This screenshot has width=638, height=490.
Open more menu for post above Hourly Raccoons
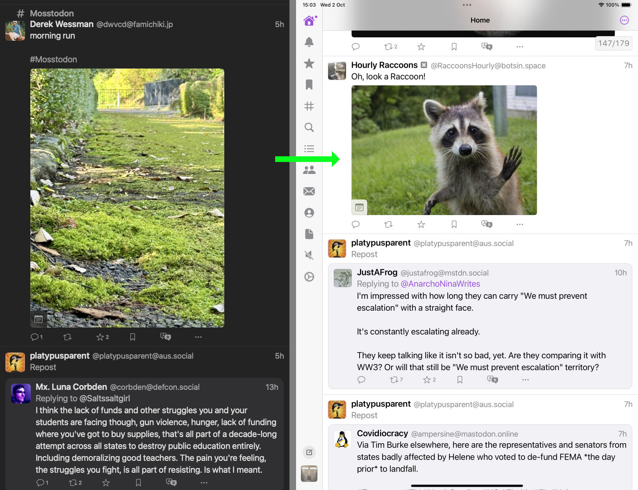click(520, 47)
